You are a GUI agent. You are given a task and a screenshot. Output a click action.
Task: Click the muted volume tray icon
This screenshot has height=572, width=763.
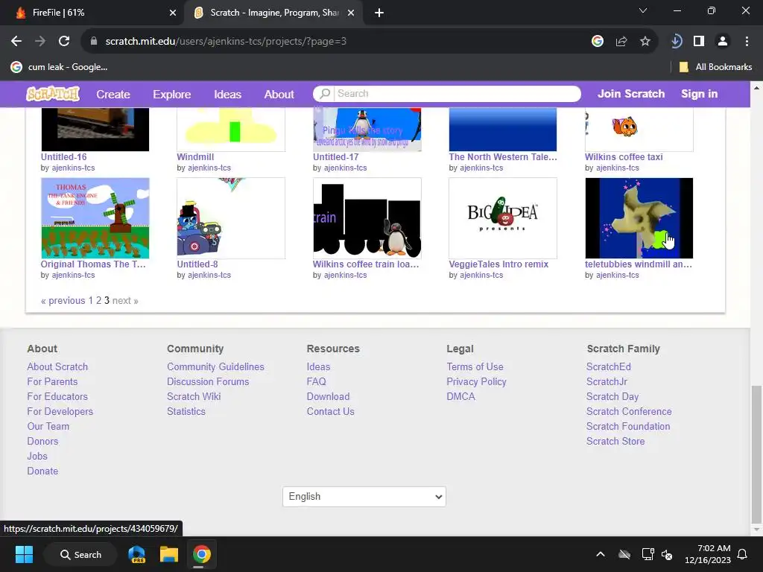click(x=667, y=554)
